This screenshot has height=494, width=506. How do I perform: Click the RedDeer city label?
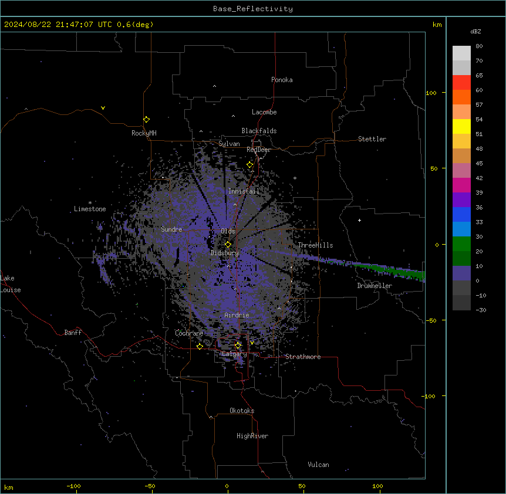click(x=258, y=150)
